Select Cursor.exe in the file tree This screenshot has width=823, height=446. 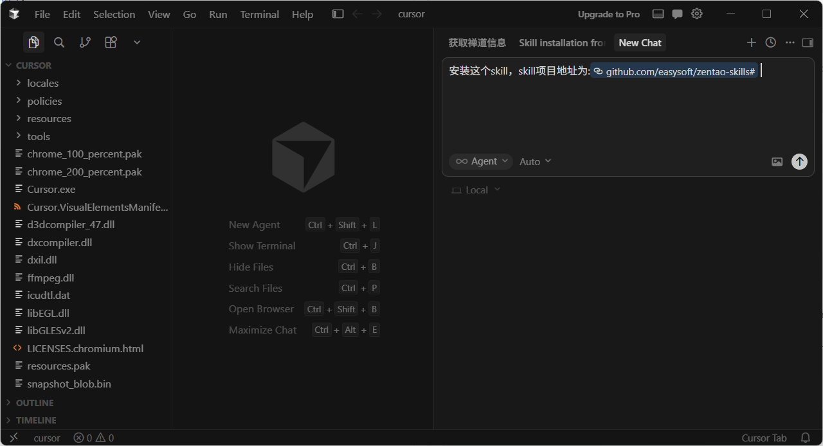point(86,190)
